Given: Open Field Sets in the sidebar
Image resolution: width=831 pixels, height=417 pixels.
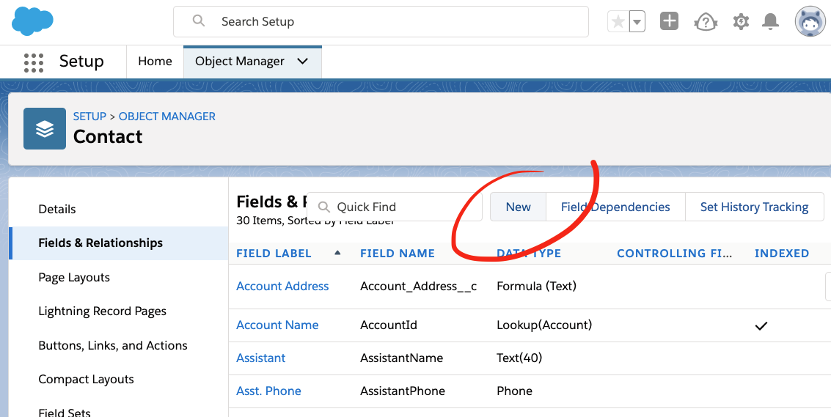Looking at the screenshot, I should [64, 412].
